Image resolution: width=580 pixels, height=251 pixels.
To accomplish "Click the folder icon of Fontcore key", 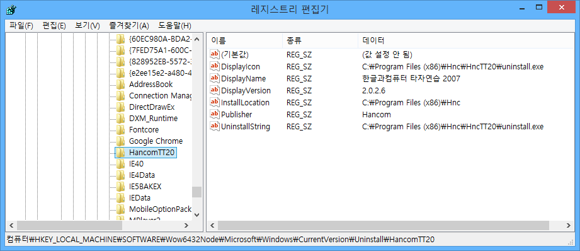I will 120,130.
